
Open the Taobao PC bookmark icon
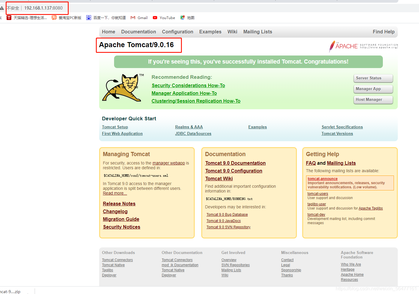coord(54,18)
